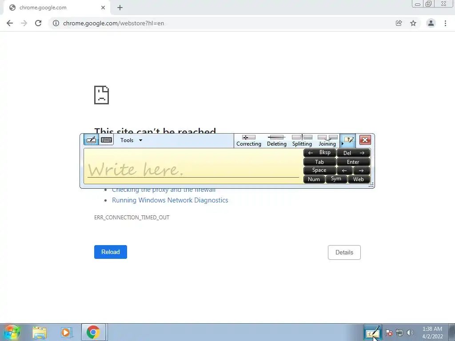Open the taskbar clock and date
The width and height of the screenshot is (455, 341).
[x=432, y=333]
